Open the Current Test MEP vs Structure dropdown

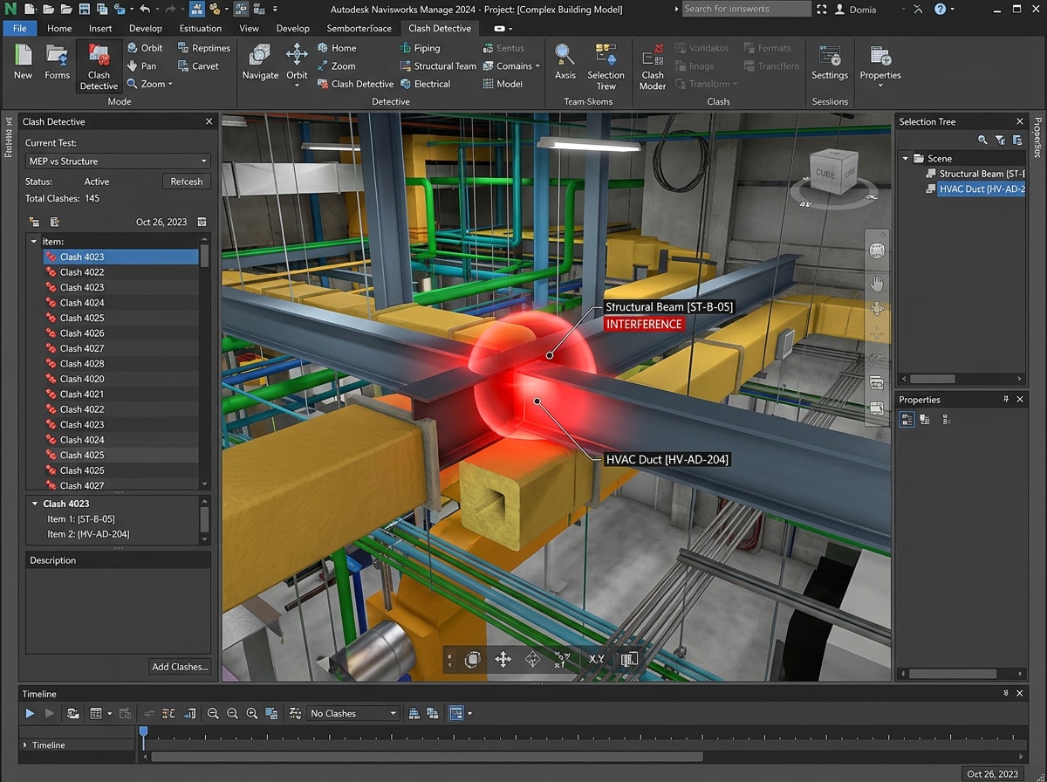click(118, 161)
